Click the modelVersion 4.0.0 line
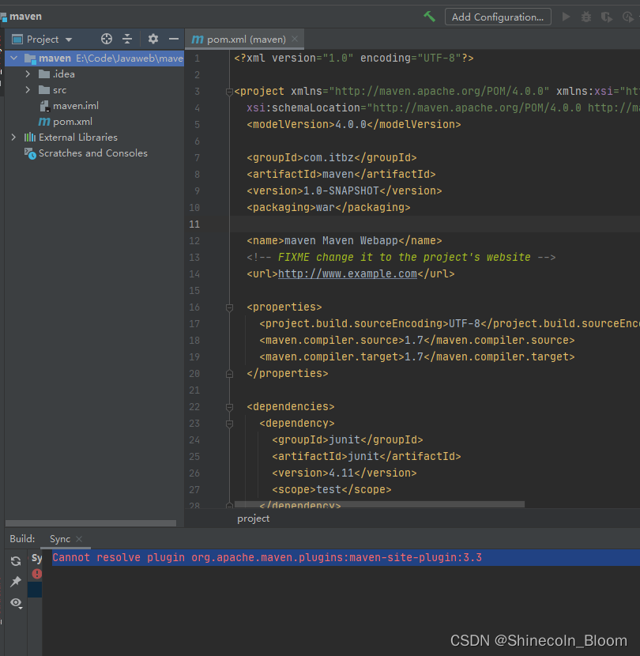640x656 pixels. tap(353, 125)
